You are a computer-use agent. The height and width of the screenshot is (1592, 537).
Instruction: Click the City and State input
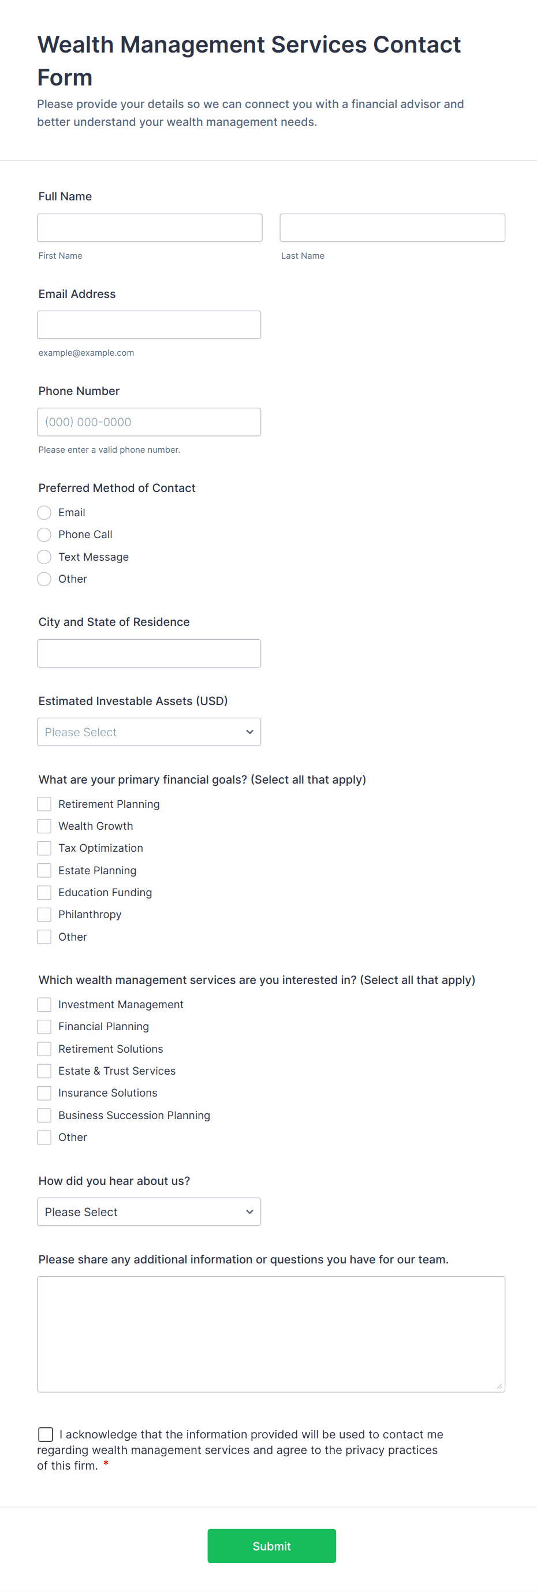click(x=148, y=653)
